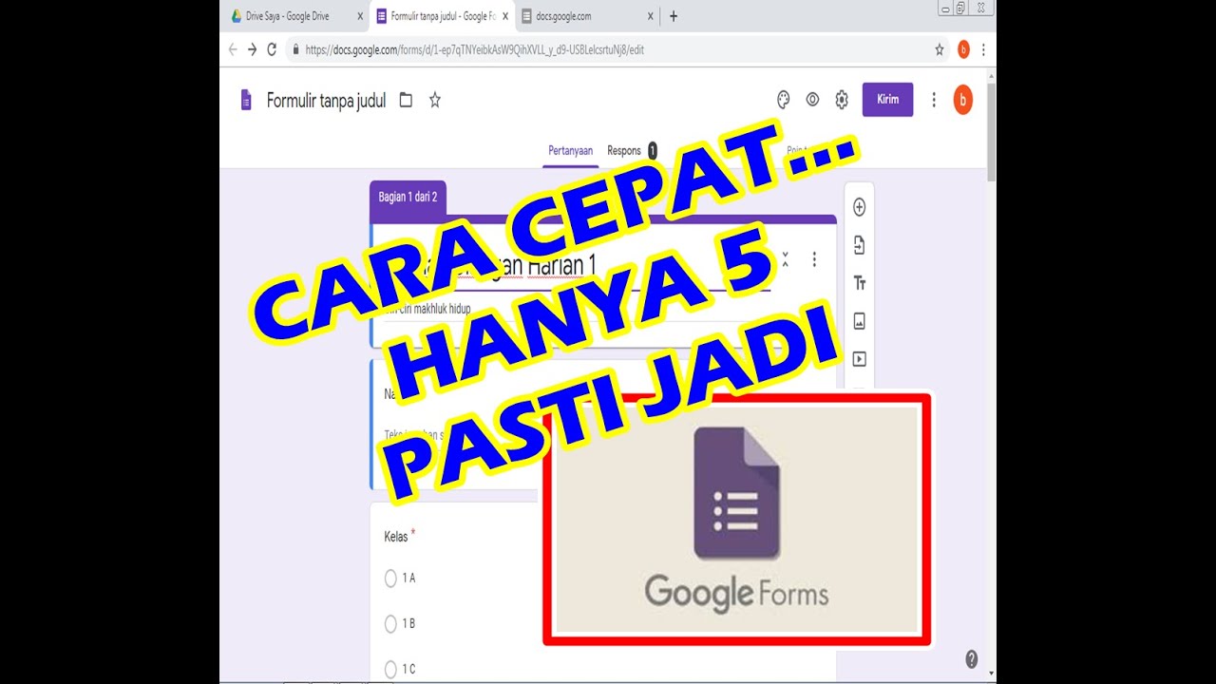Star the form Formulir tanpa judul
Image resolution: width=1216 pixels, height=684 pixels.
pyautogui.click(x=435, y=100)
